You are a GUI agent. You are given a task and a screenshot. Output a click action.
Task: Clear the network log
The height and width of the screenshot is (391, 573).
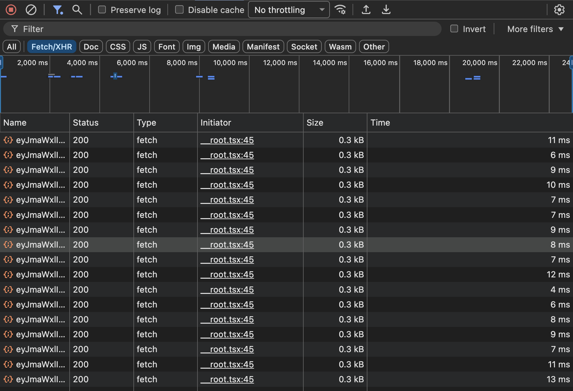point(31,10)
